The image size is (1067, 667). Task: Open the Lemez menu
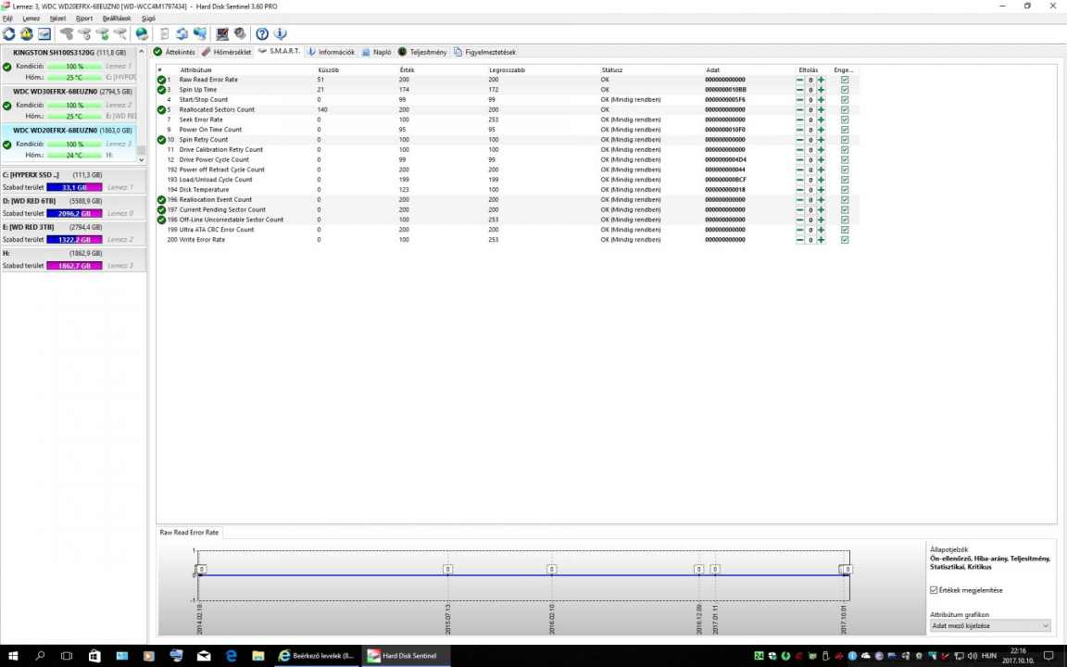[31, 19]
